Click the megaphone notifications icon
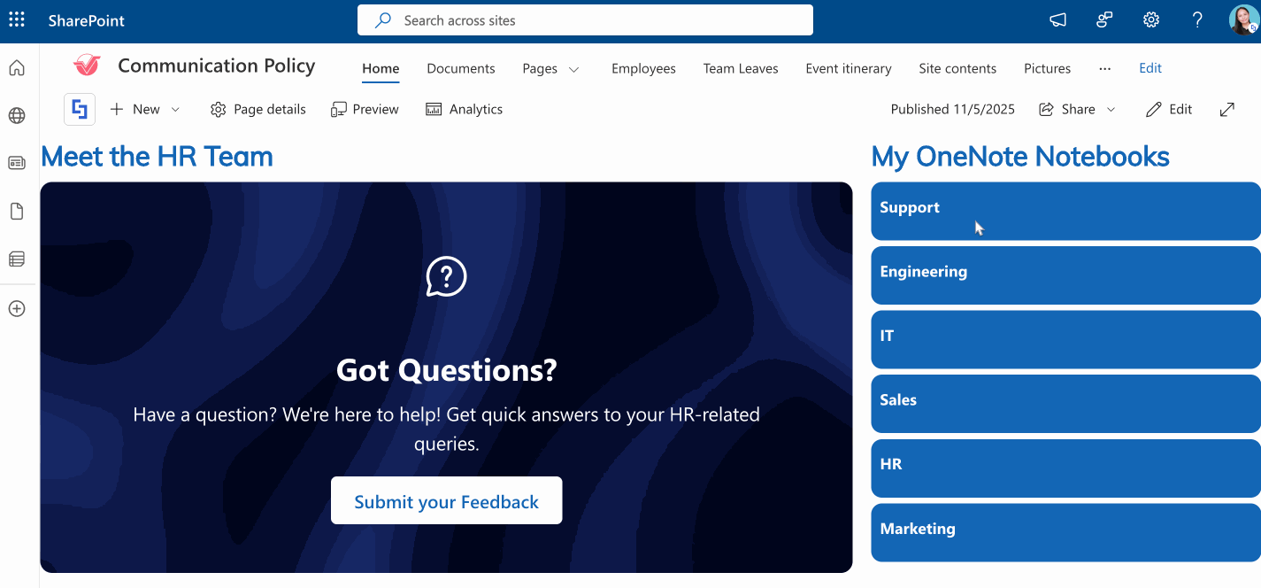 (1057, 19)
